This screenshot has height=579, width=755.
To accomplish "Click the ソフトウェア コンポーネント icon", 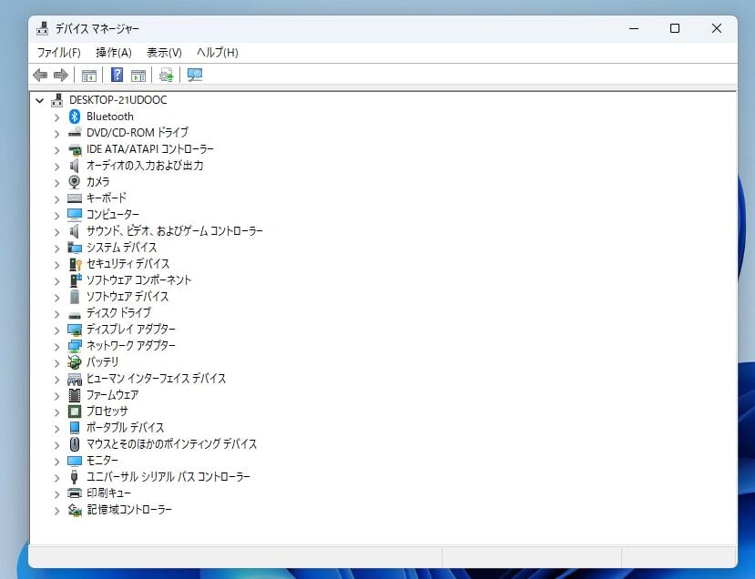I will pyautogui.click(x=75, y=280).
